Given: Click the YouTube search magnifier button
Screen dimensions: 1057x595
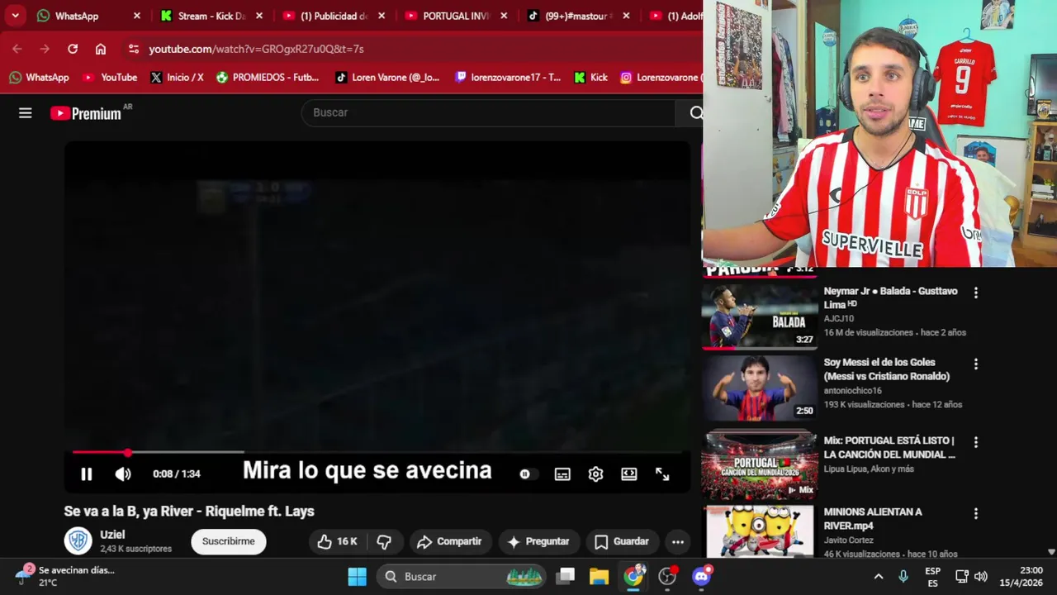Looking at the screenshot, I should [x=695, y=113].
